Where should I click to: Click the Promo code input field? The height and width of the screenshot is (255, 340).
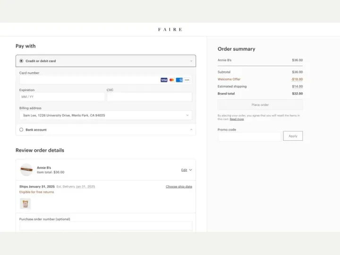coord(250,136)
